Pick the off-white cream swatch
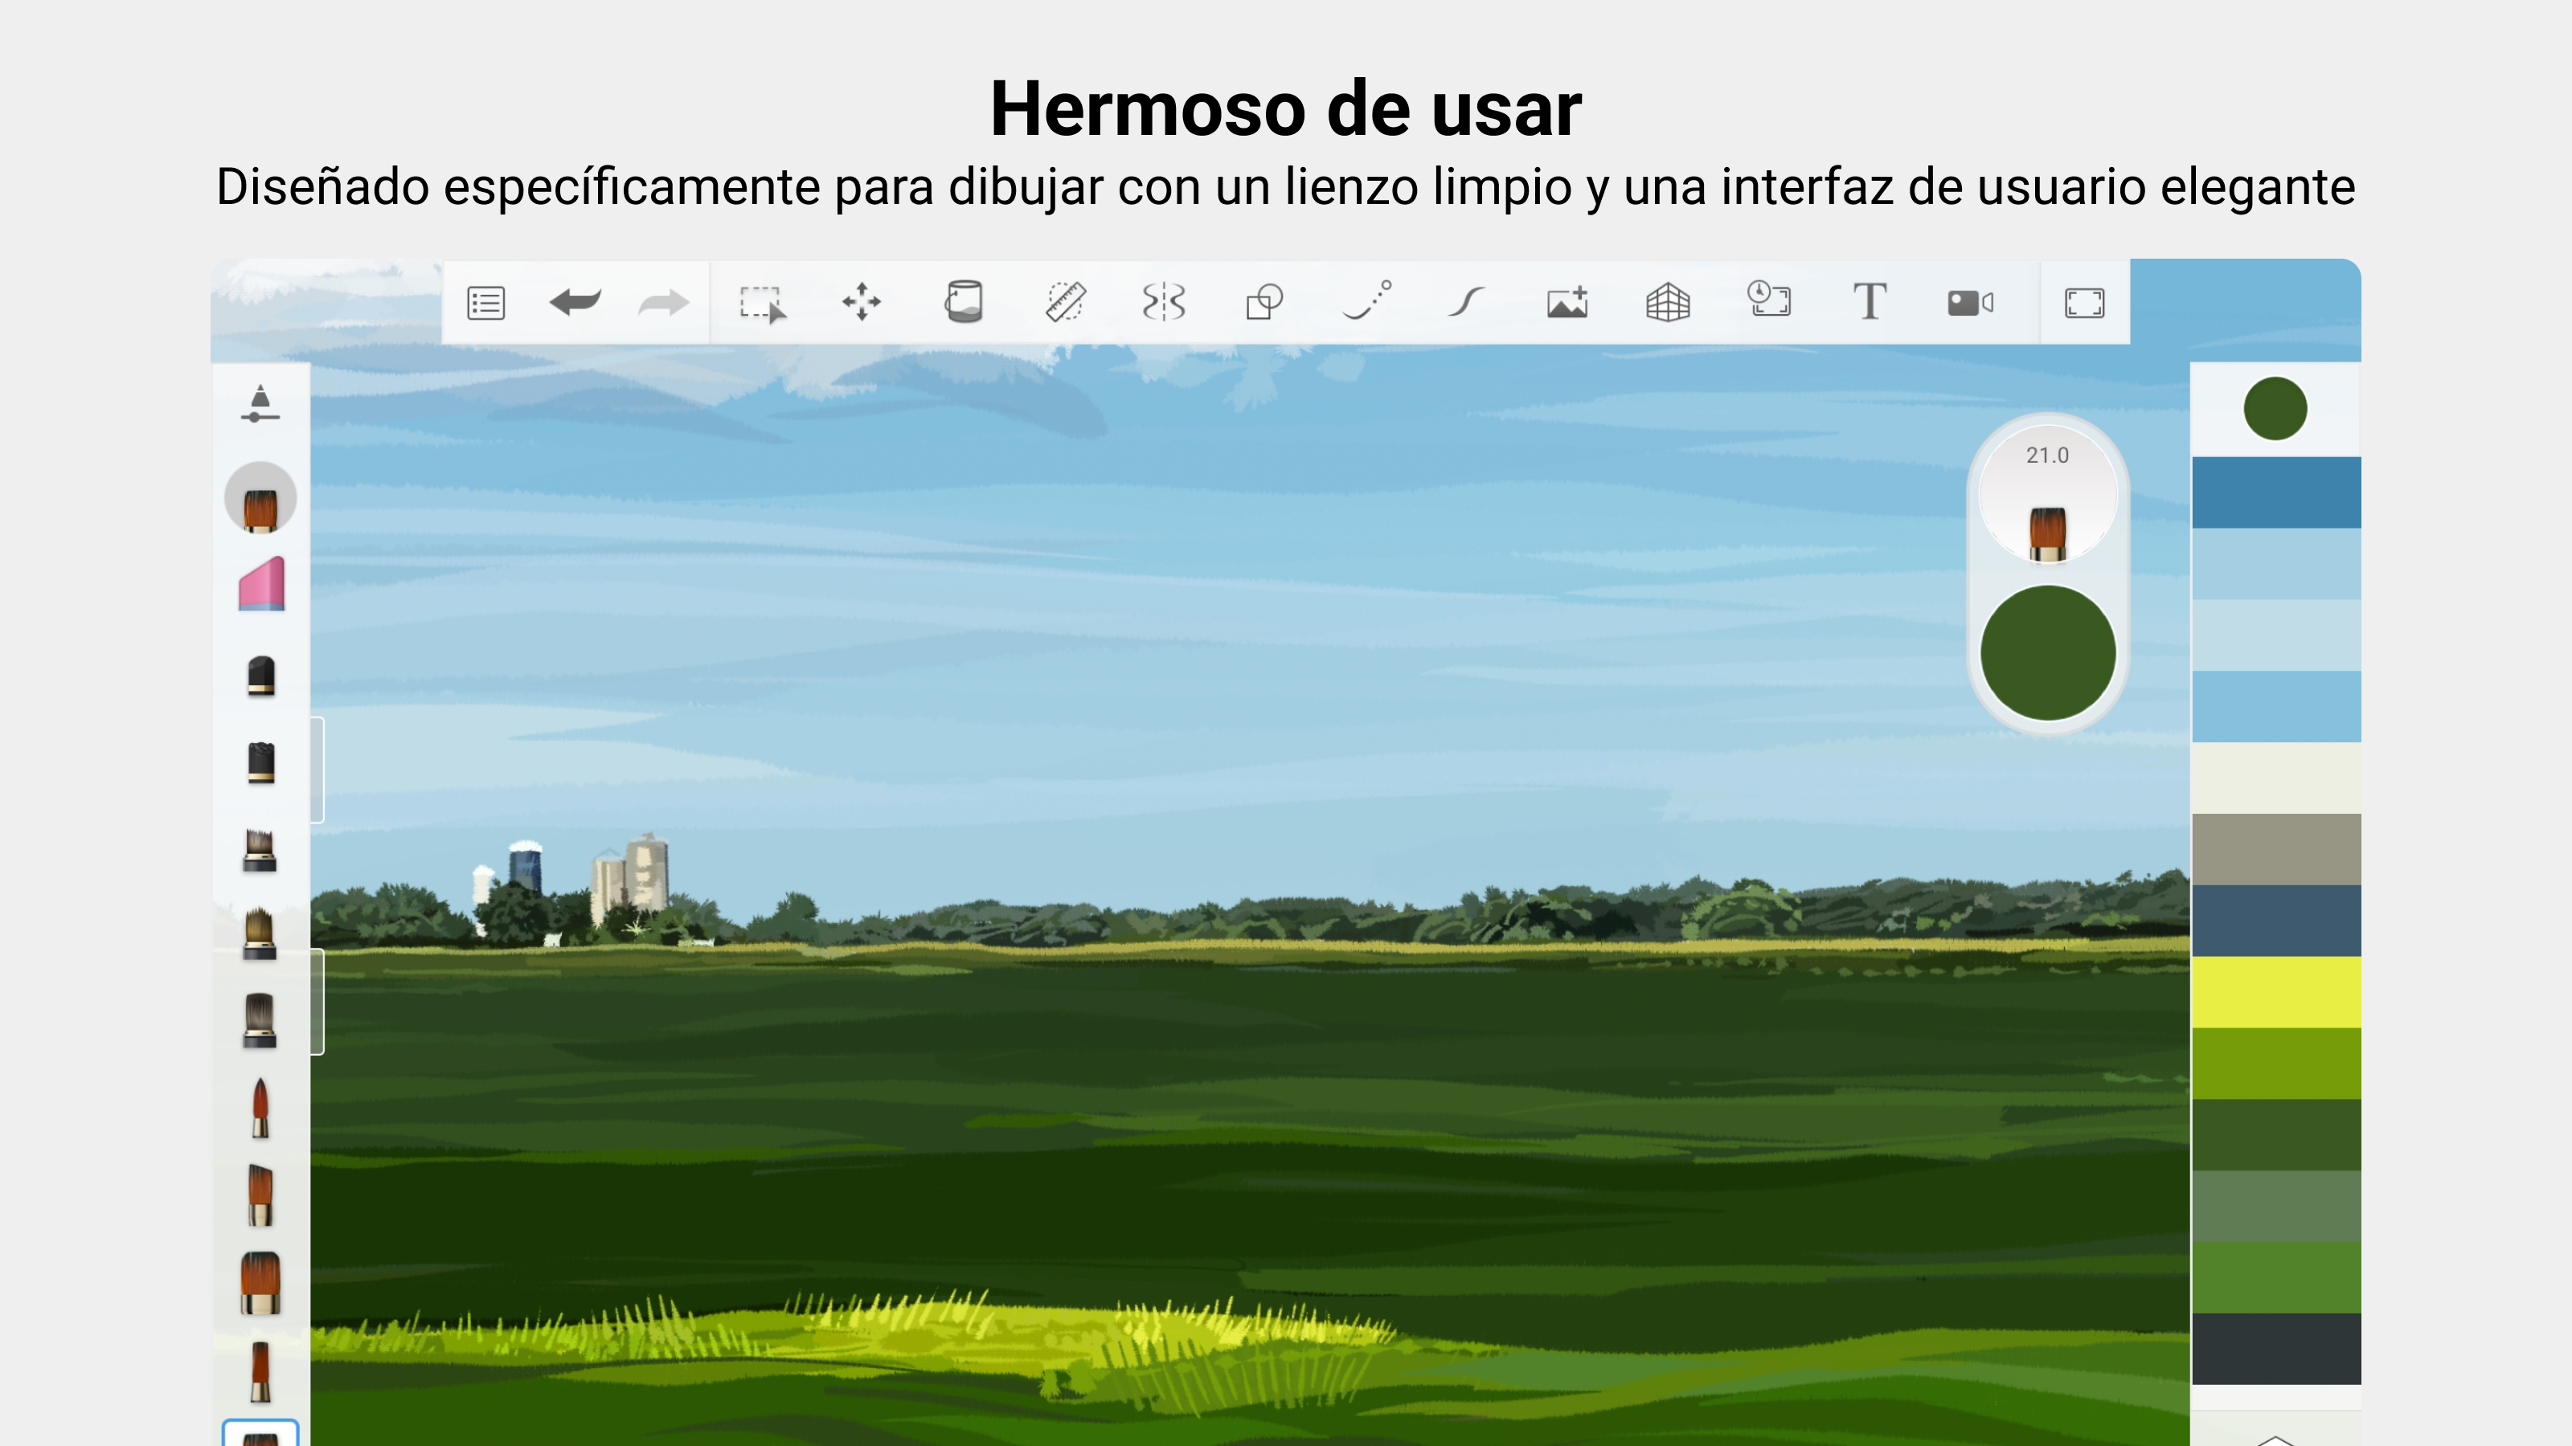 click(x=2276, y=778)
